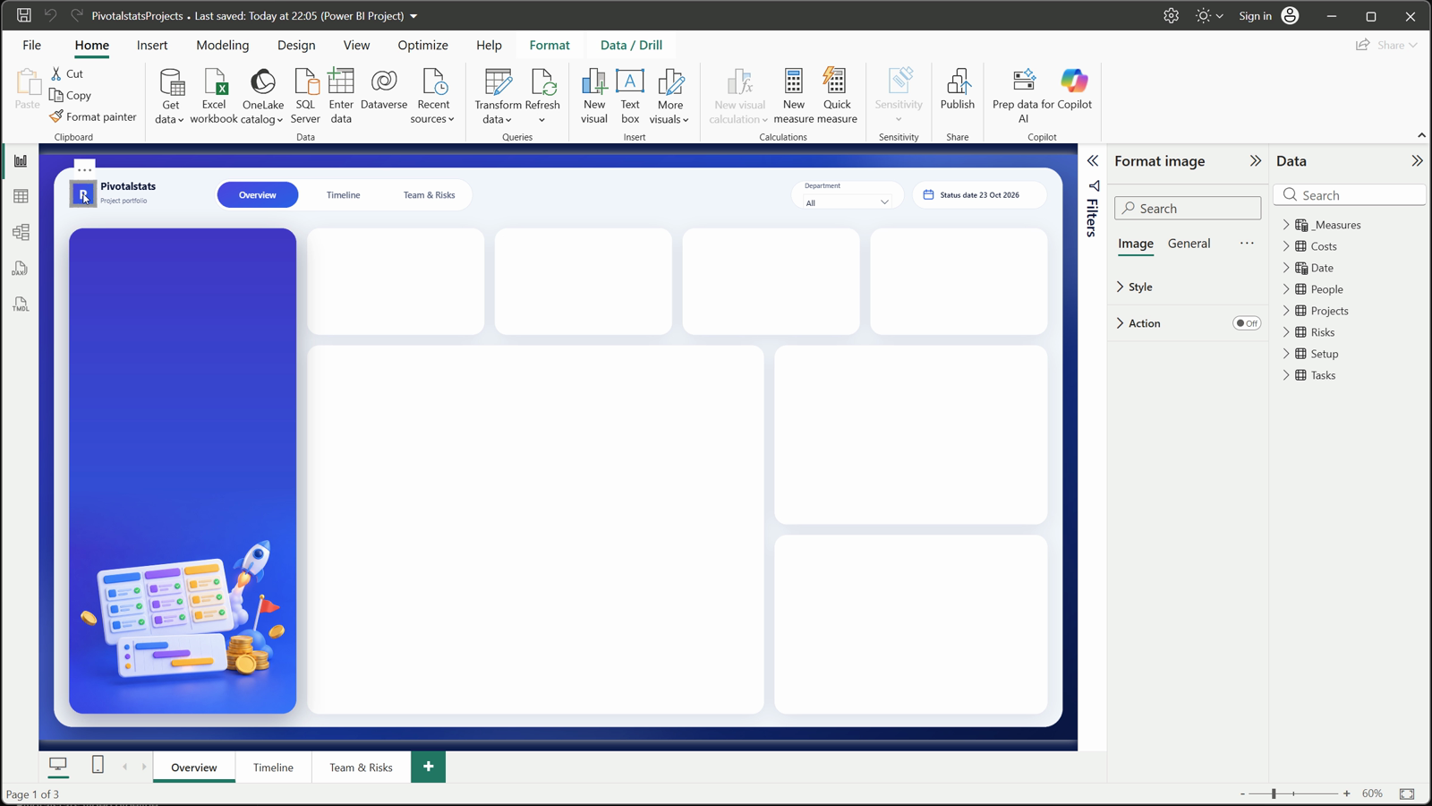
Task: Add a new report page
Action: (429, 767)
